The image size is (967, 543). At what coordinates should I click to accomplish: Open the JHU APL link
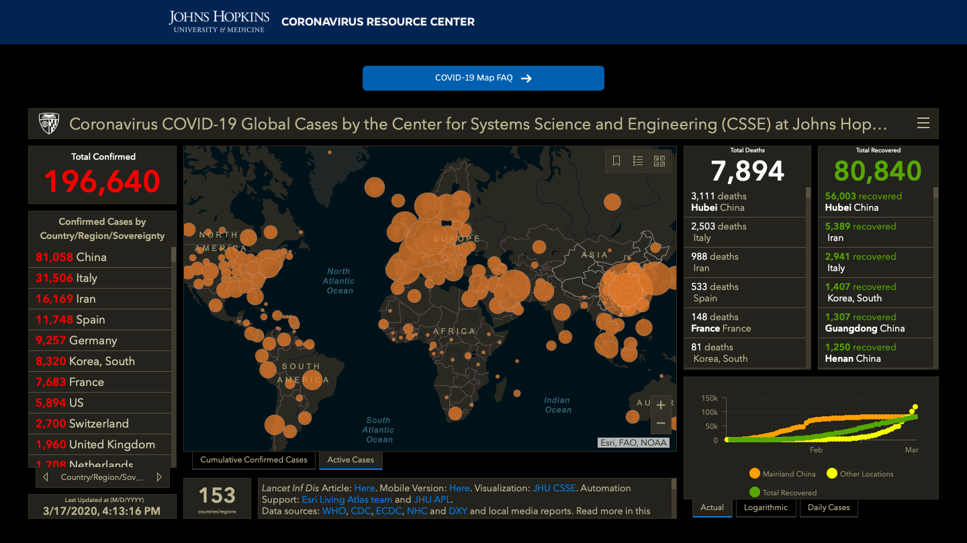point(432,499)
